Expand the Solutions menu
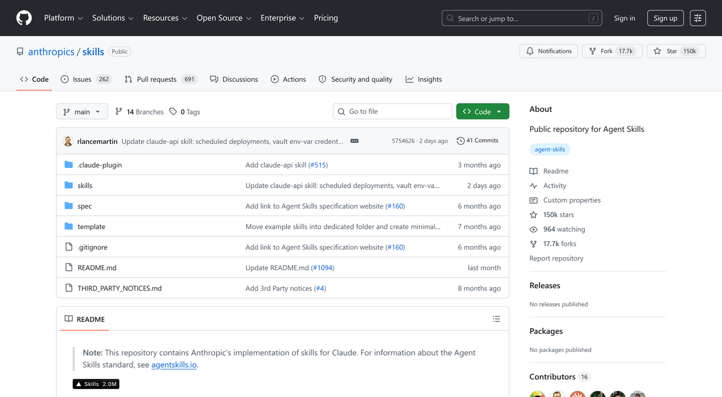The image size is (722, 397). tap(113, 18)
